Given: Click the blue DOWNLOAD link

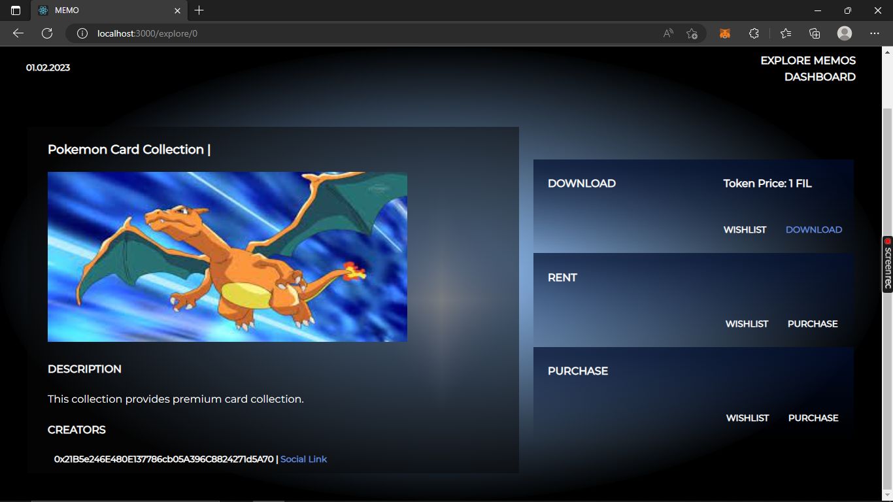Looking at the screenshot, I should click(x=814, y=229).
